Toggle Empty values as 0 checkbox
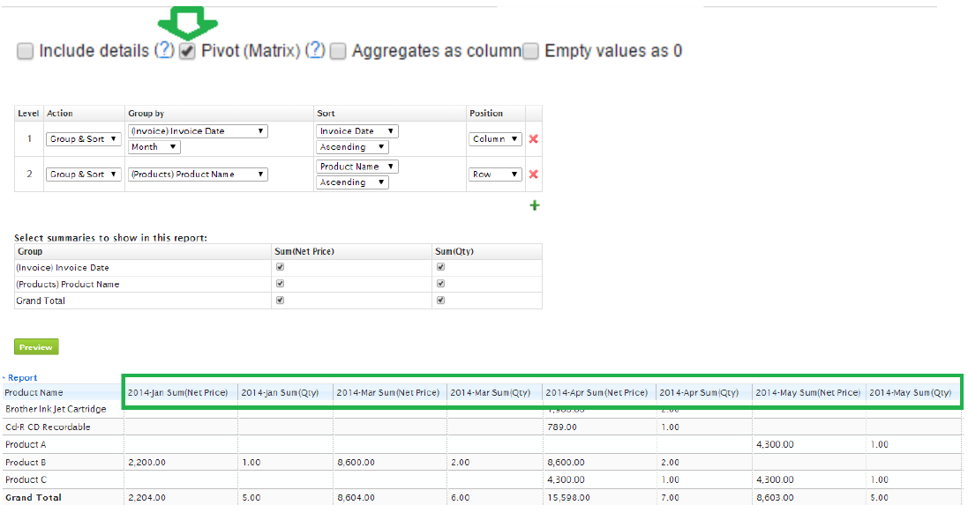This screenshot has width=968, height=520. click(x=530, y=51)
